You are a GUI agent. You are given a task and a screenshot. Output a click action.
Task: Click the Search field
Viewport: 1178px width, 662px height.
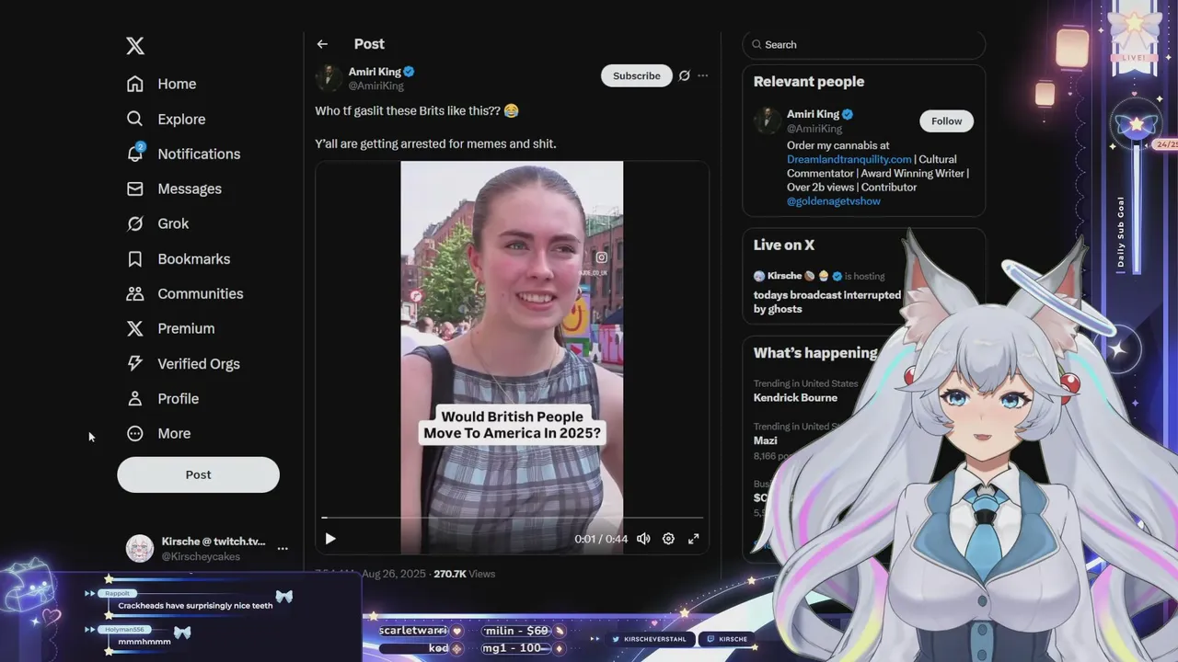(x=863, y=44)
